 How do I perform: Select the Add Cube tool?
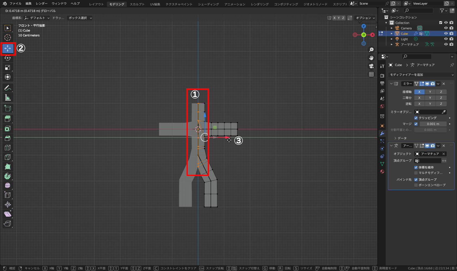click(x=8, y=108)
